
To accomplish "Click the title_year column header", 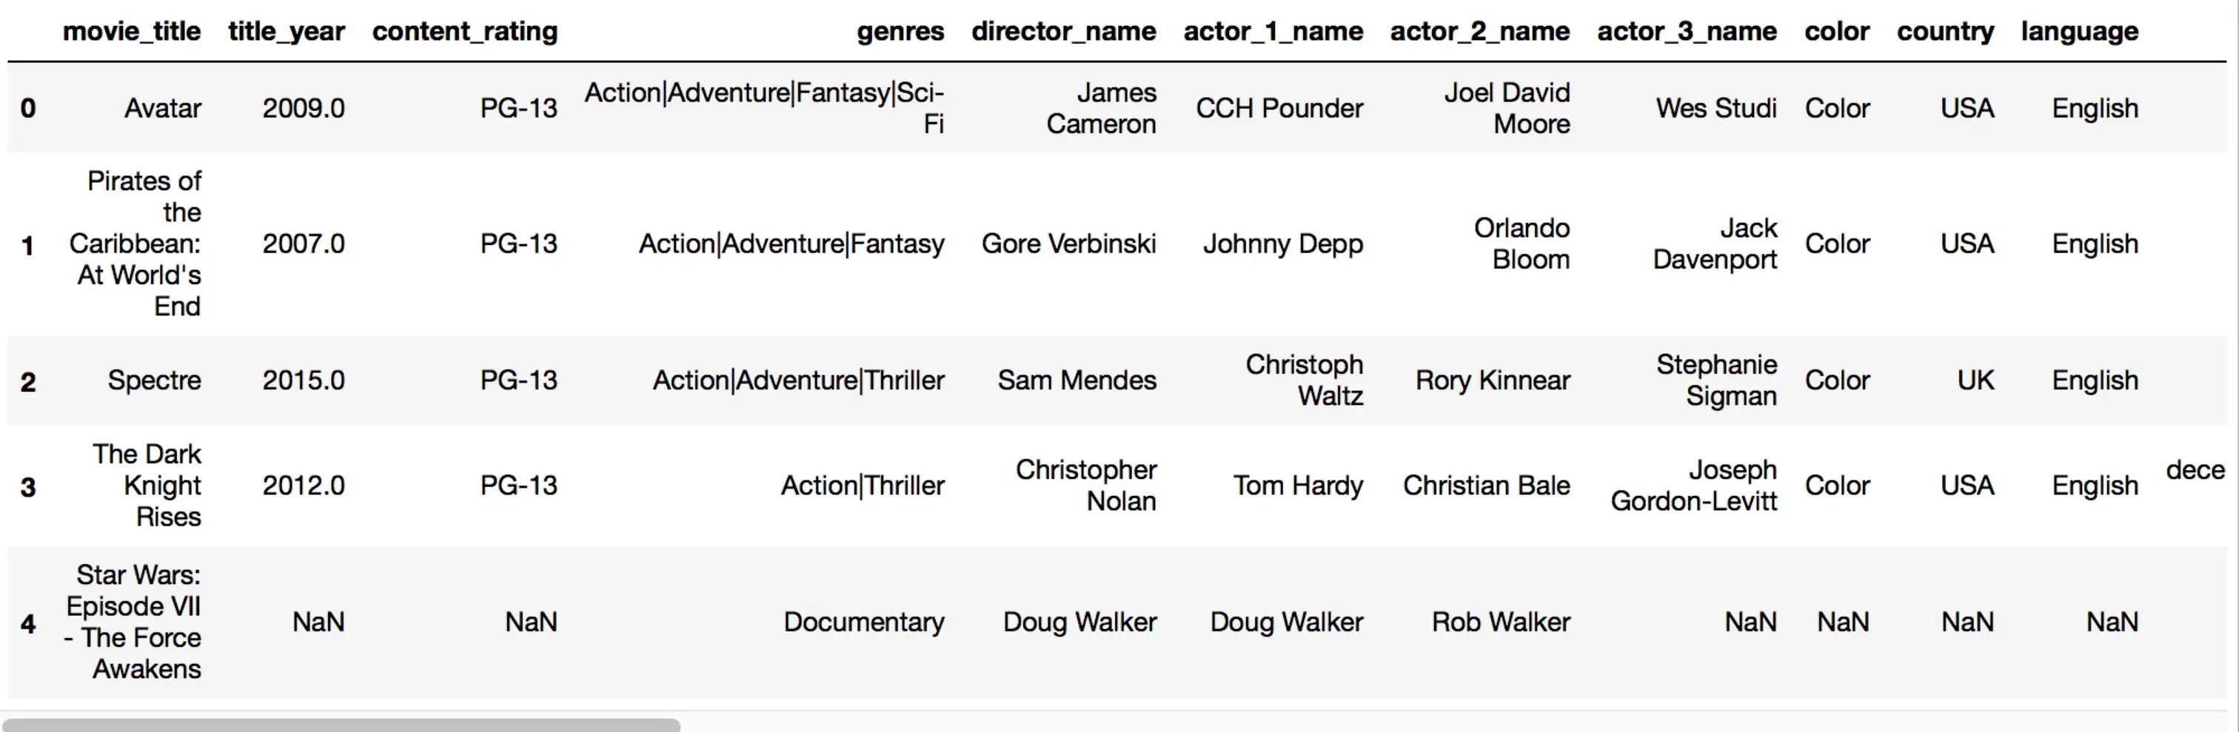I will click(286, 31).
